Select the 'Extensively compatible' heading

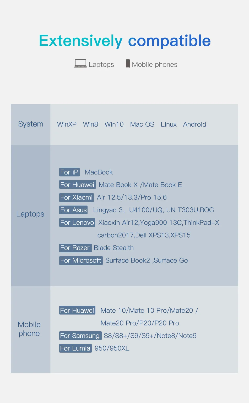point(125,41)
